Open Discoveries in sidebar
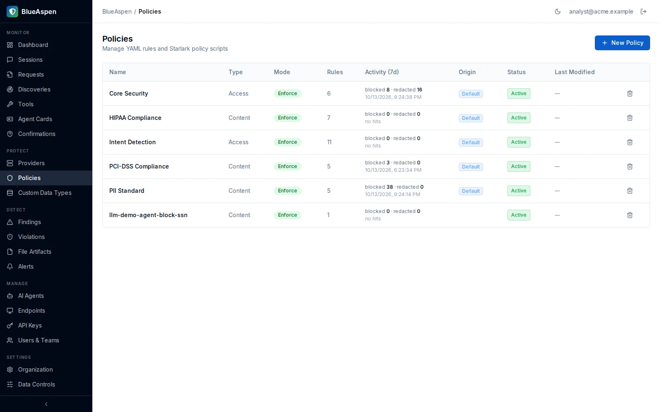This screenshot has height=412, width=660. (x=46, y=89)
